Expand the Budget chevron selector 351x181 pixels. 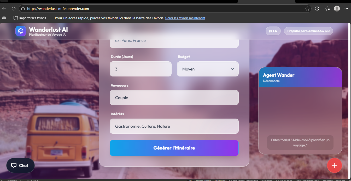[x=232, y=69]
